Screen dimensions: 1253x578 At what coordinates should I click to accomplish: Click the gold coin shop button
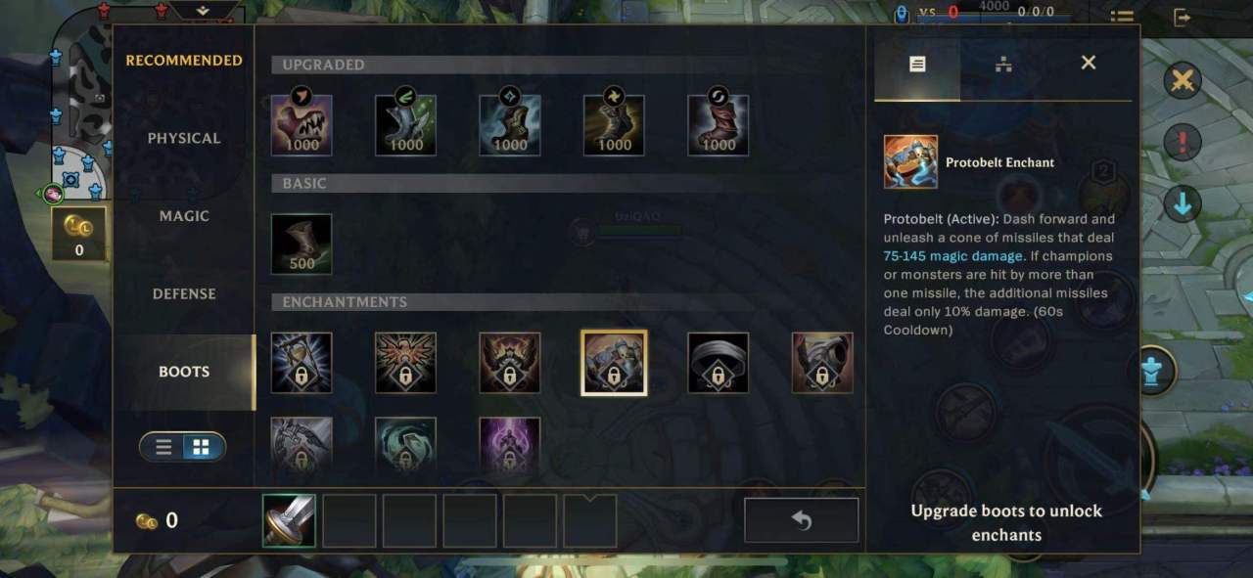(79, 233)
